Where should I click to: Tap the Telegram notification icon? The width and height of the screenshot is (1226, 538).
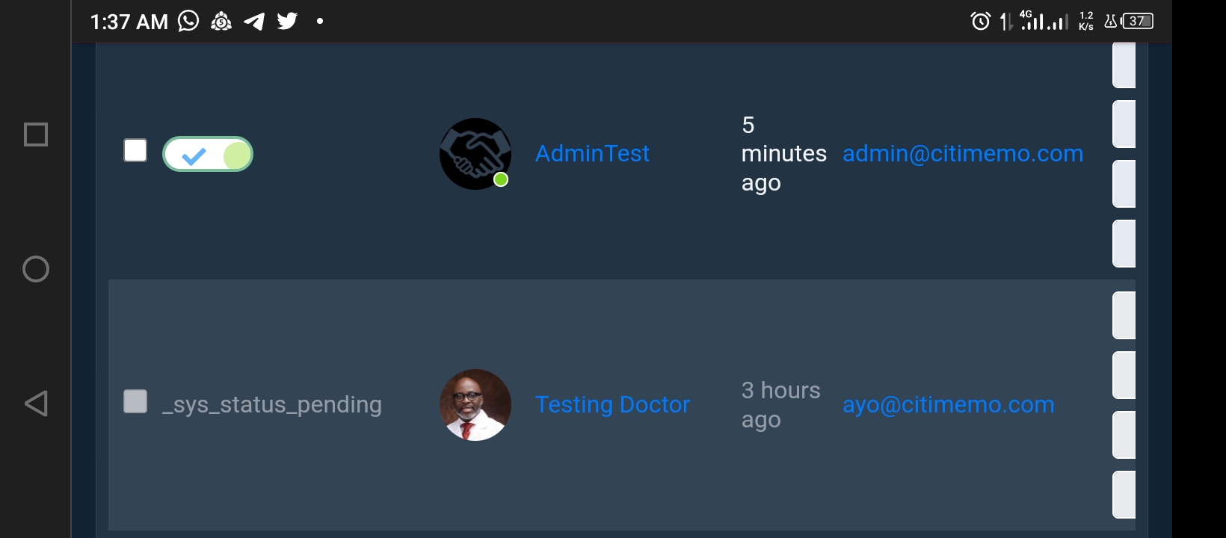point(254,22)
